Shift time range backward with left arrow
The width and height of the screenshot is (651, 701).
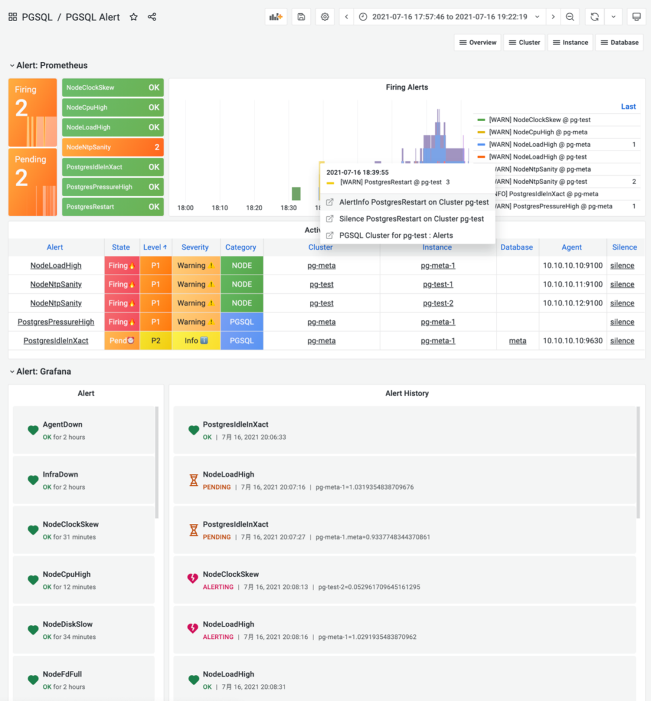347,17
